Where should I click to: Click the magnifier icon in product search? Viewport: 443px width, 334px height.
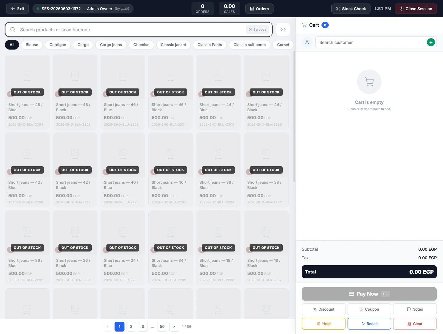tap(13, 29)
